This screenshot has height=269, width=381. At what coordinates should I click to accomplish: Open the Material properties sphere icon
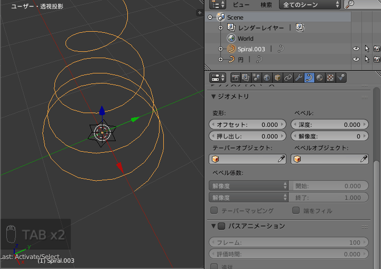point(320,78)
